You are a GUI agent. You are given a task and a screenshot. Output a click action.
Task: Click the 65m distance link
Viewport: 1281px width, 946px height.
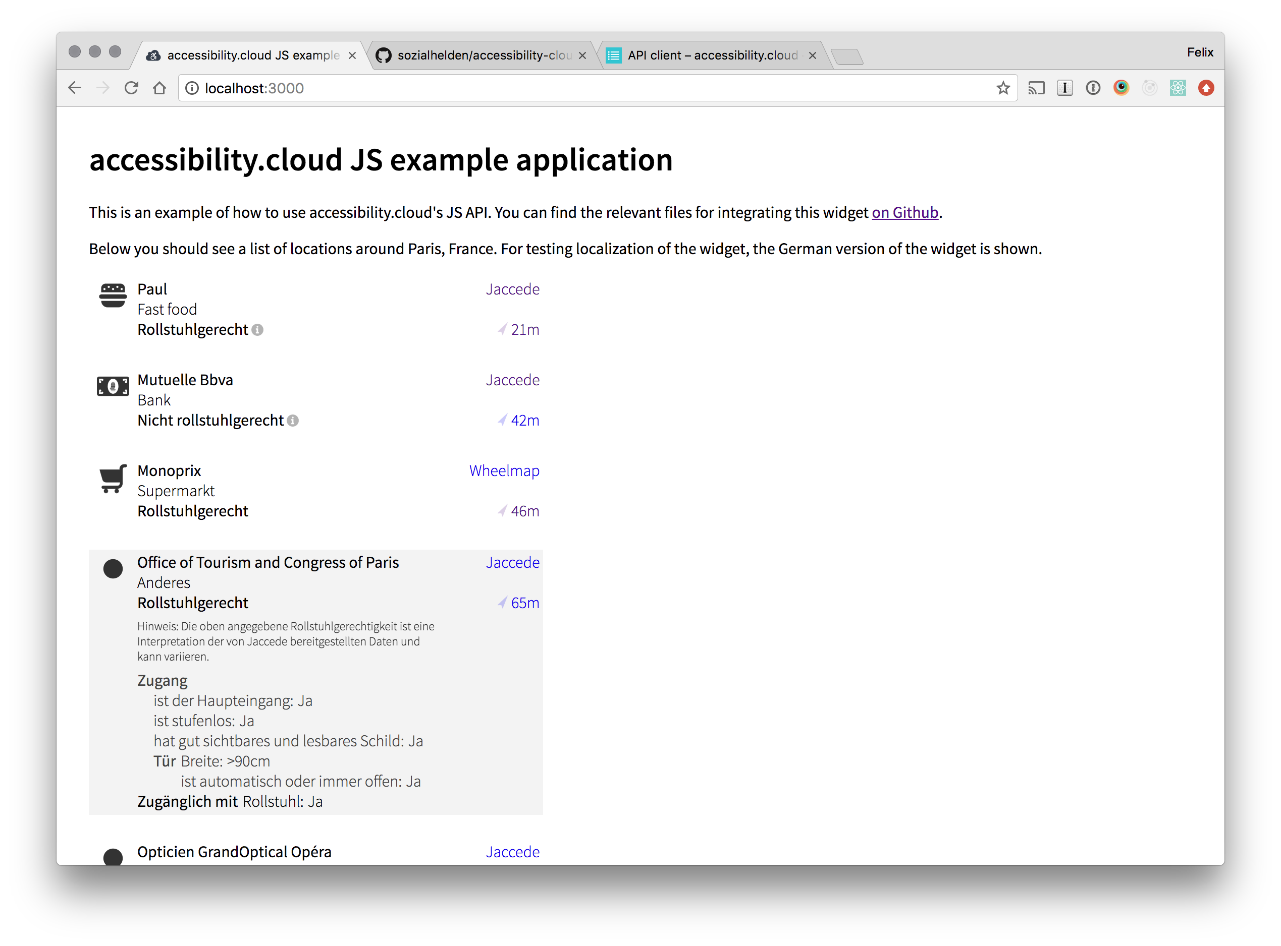pyautogui.click(x=524, y=603)
